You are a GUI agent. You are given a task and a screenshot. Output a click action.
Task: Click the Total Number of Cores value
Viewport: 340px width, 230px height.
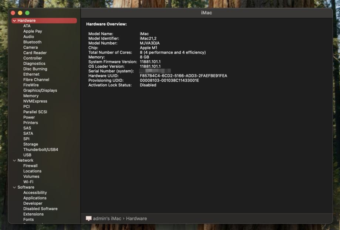[x=173, y=52]
